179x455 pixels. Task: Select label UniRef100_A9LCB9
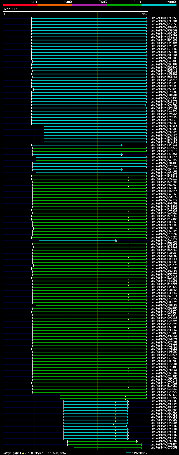[164, 401]
